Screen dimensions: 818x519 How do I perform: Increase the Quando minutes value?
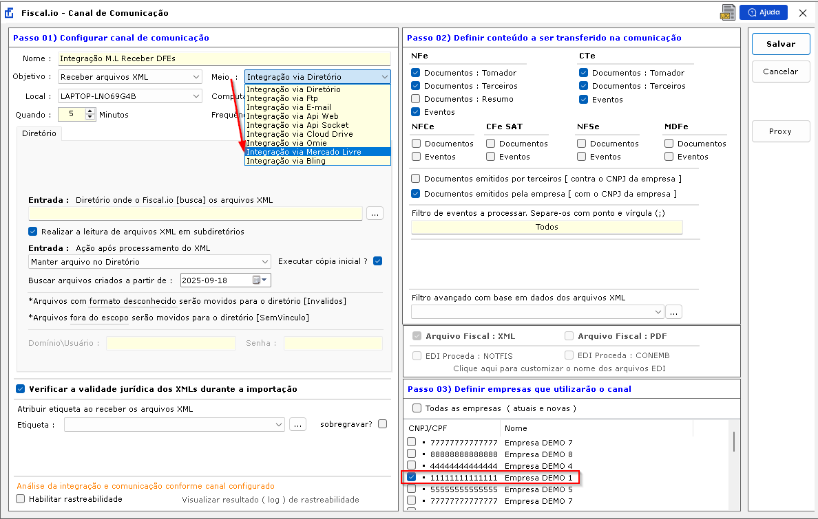coord(90,111)
